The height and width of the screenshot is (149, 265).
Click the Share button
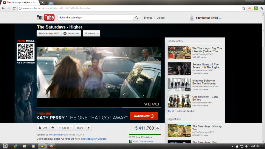pos(80,128)
